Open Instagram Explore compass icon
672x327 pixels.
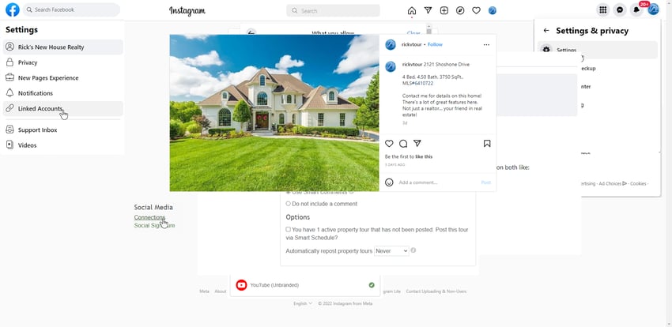460,11
